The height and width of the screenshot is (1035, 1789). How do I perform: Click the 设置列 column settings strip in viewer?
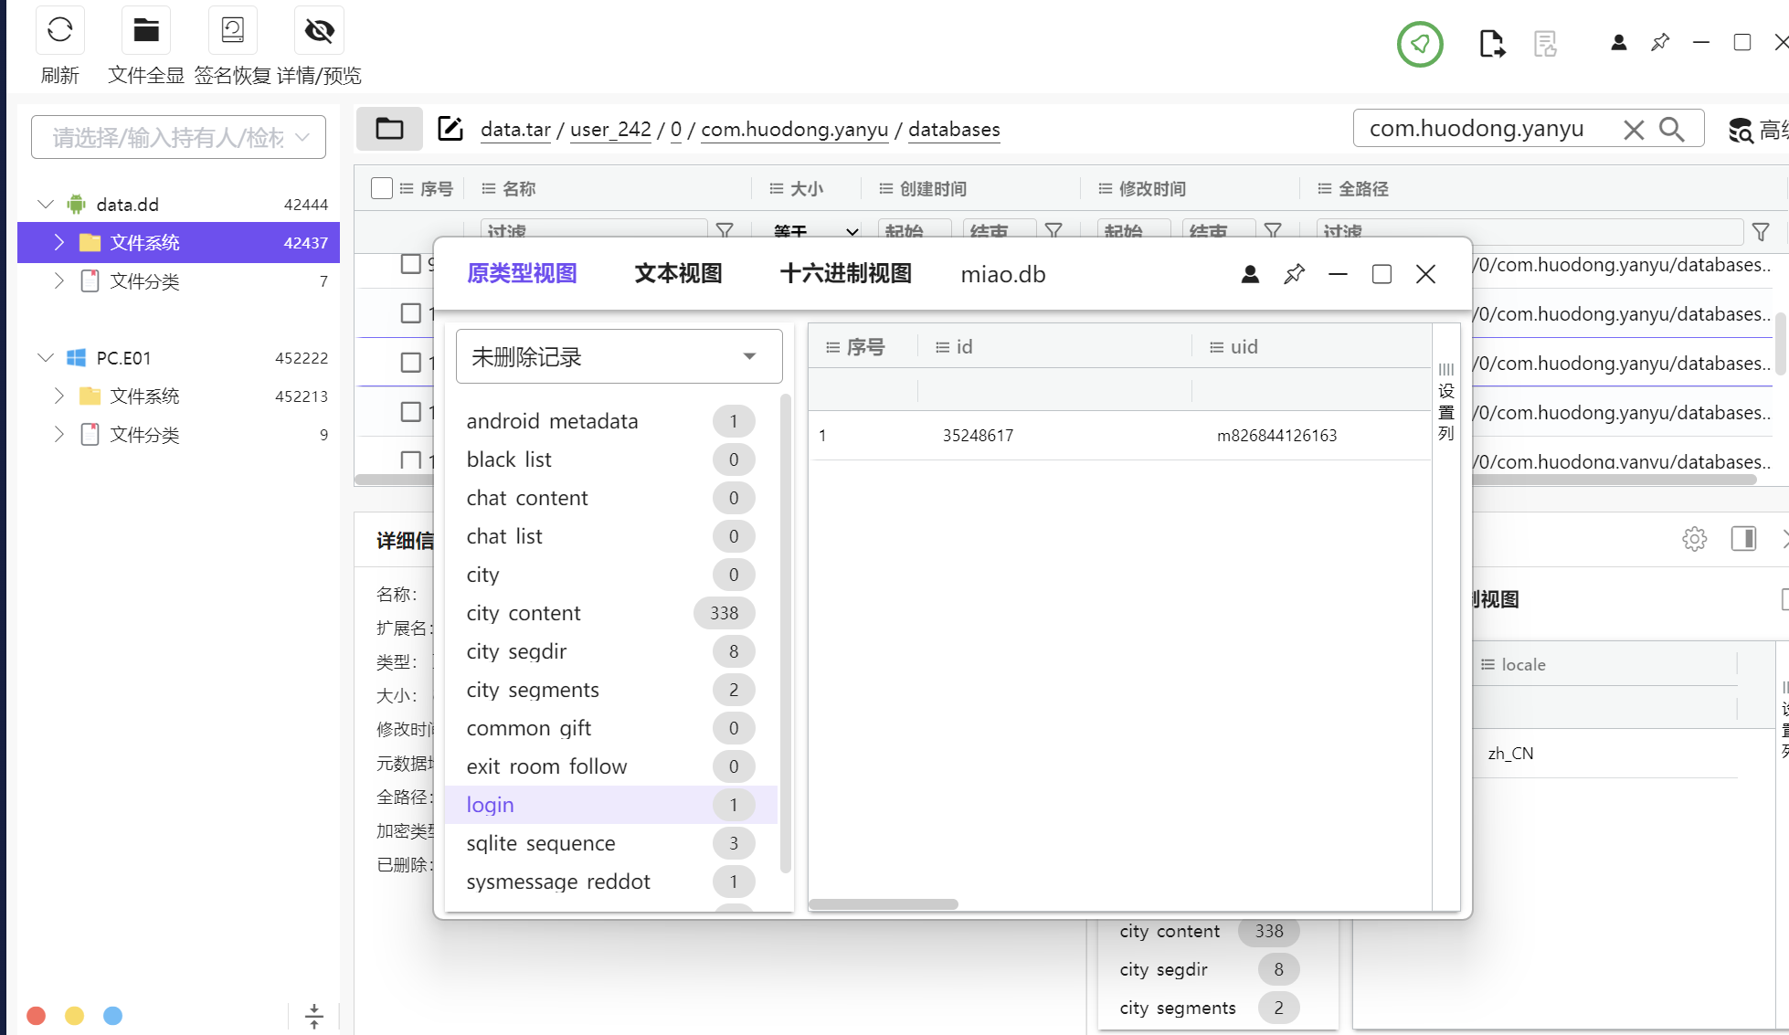click(1446, 402)
